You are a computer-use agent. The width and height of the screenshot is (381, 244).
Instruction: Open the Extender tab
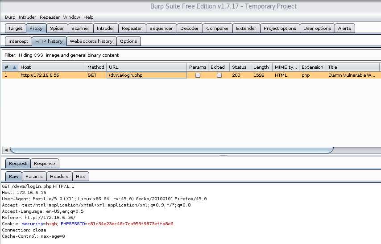246,28
